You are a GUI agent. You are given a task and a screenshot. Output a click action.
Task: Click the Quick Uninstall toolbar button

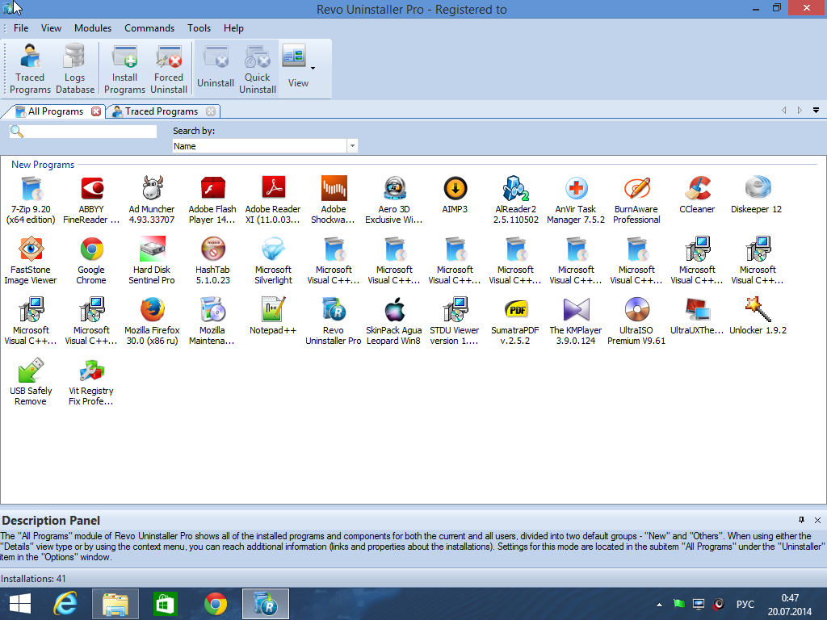tap(258, 69)
